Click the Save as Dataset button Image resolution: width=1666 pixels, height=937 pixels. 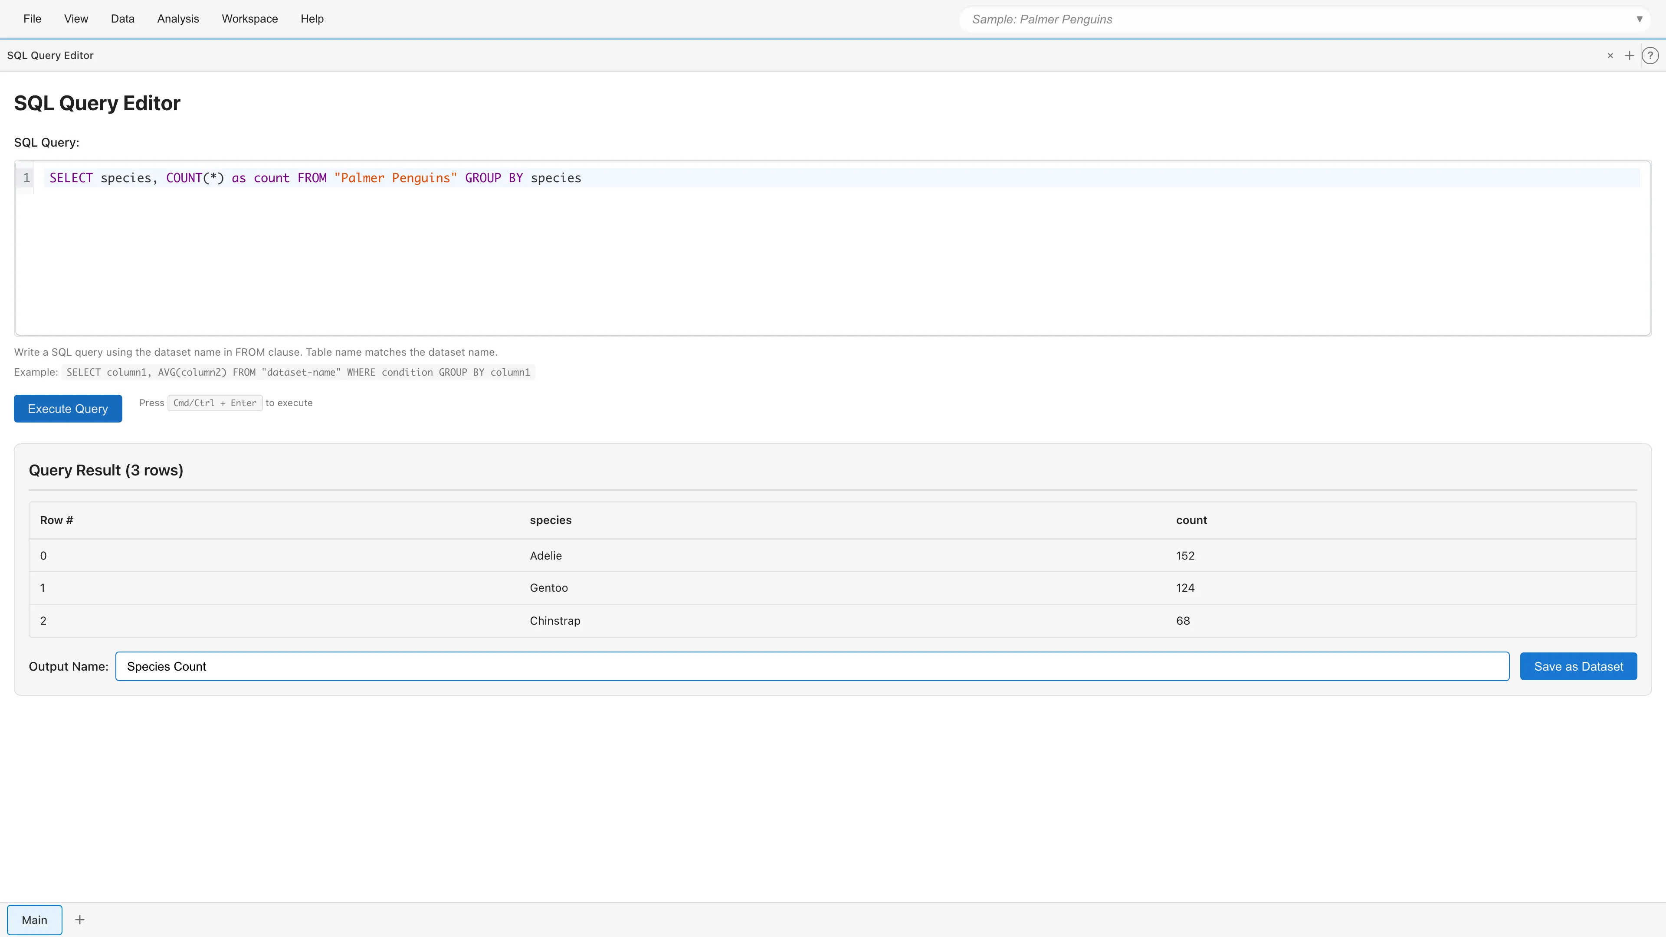(1578, 666)
